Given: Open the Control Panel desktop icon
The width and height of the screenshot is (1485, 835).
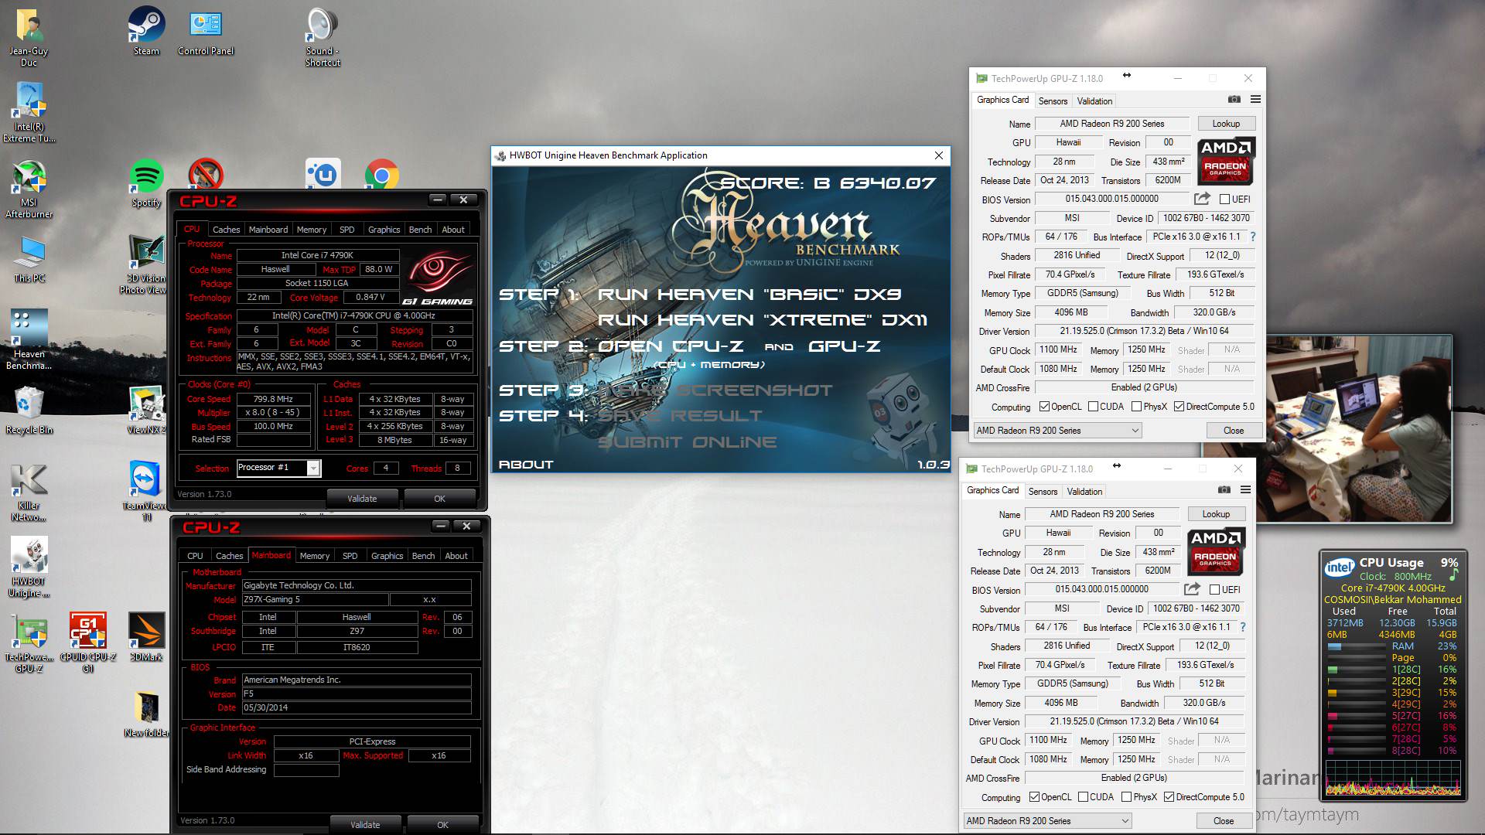Looking at the screenshot, I should [206, 31].
